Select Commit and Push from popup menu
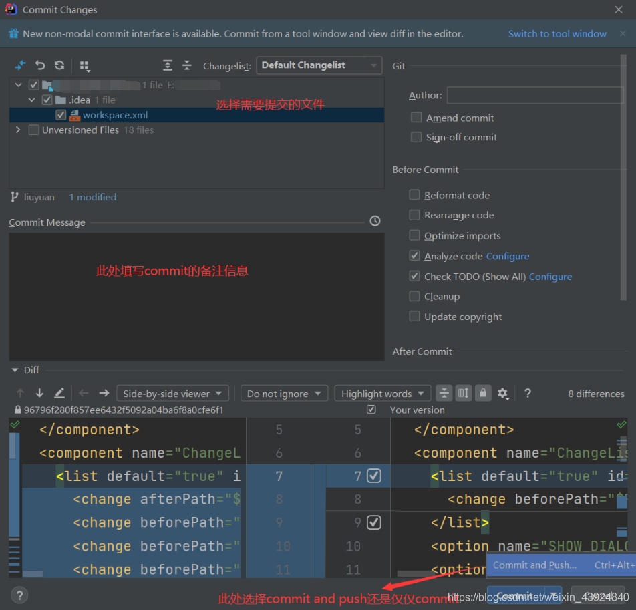 [x=534, y=565]
